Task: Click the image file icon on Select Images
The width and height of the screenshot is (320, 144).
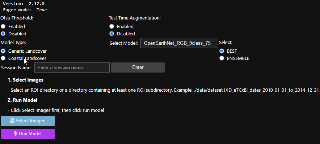Action: (x=12, y=121)
